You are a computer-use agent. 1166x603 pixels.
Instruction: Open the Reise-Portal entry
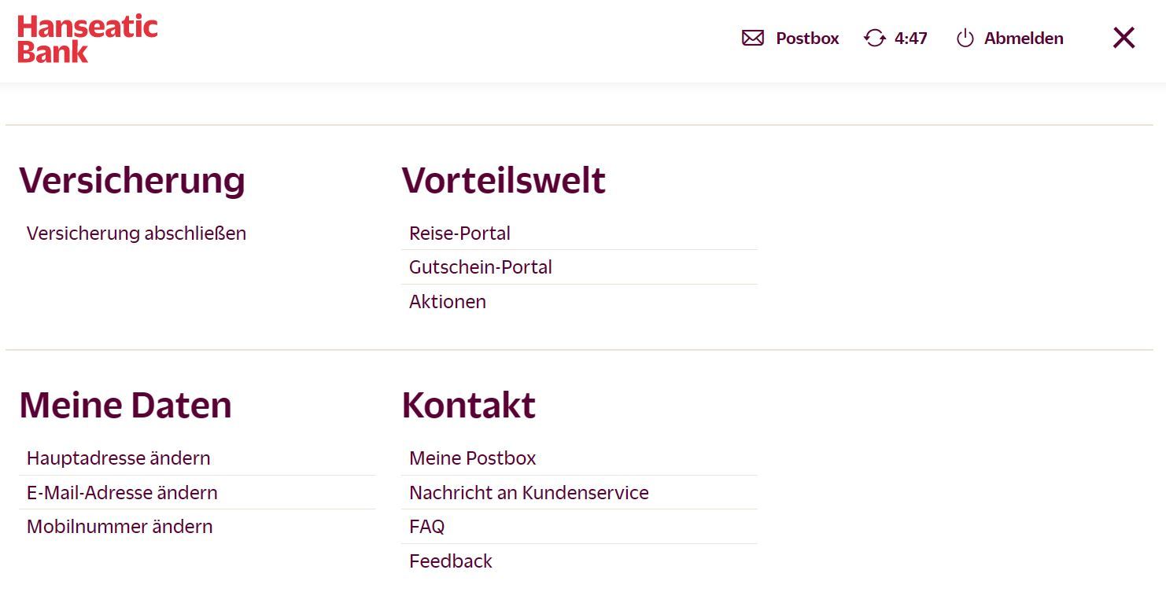coord(459,233)
